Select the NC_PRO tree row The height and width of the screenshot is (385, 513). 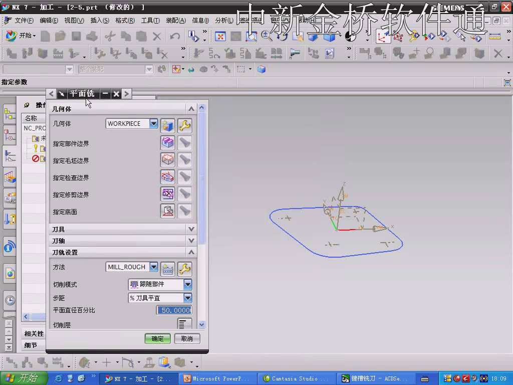(34, 128)
